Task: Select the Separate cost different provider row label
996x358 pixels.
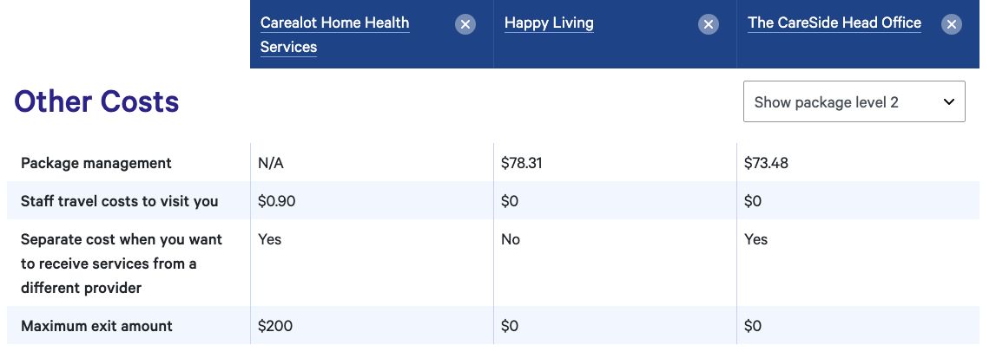Action: pyautogui.click(x=122, y=264)
